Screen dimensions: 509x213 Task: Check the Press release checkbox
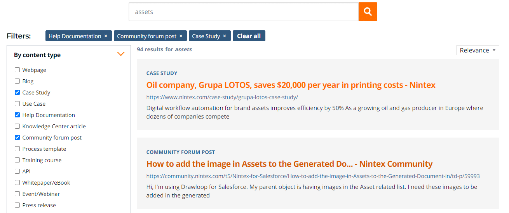pos(17,205)
